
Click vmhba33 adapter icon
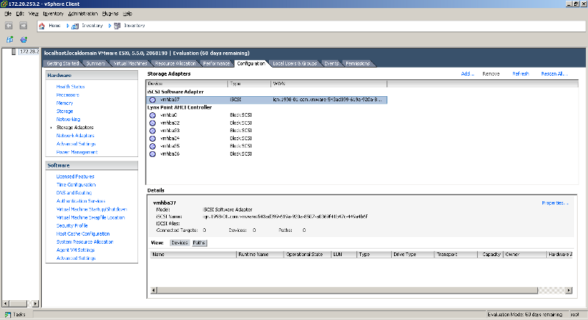coord(153,131)
